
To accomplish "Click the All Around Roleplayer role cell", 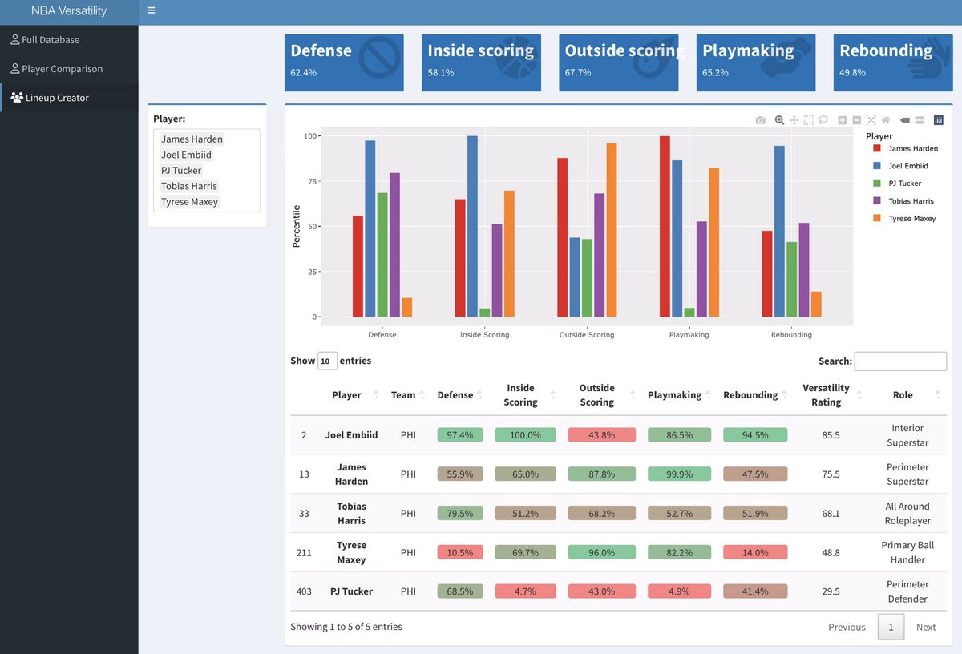I will [x=907, y=513].
